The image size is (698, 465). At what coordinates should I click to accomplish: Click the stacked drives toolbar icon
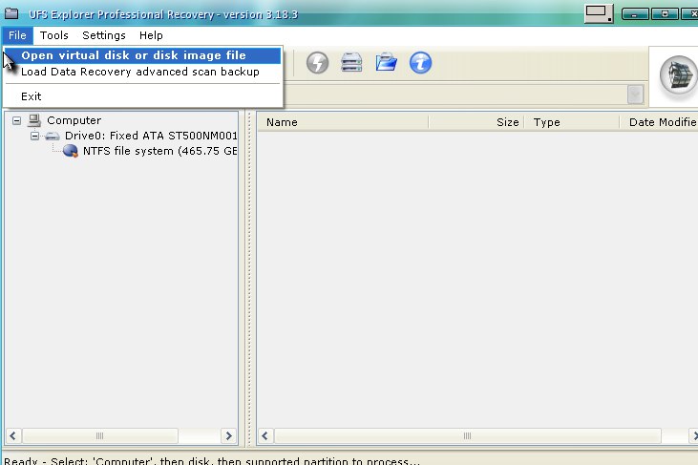click(x=351, y=62)
